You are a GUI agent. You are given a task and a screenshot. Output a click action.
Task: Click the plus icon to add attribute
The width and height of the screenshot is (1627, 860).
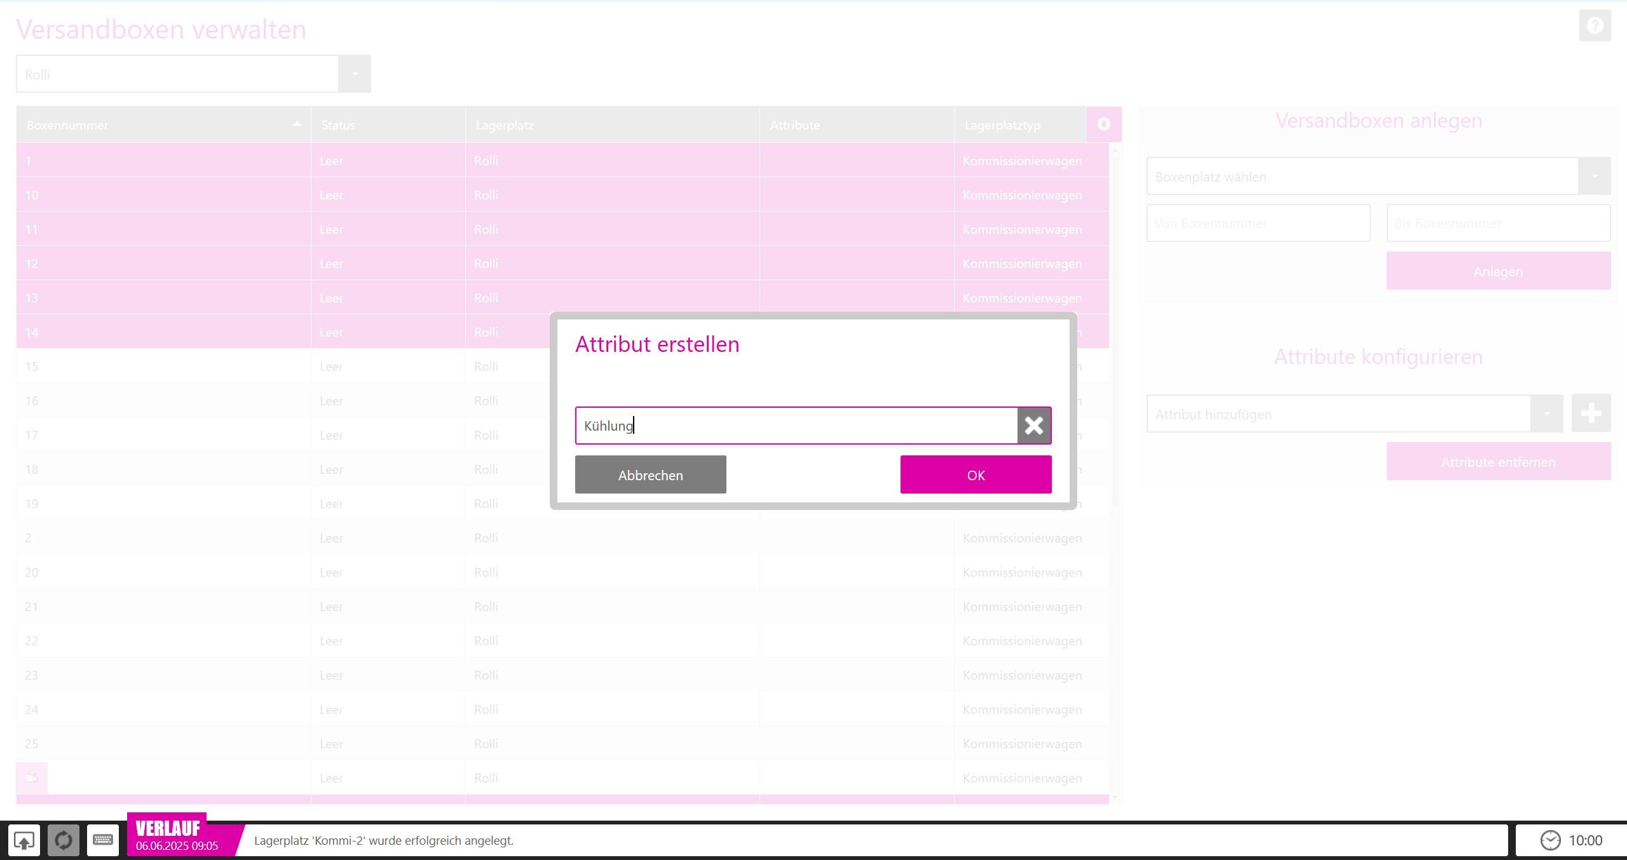(1591, 413)
